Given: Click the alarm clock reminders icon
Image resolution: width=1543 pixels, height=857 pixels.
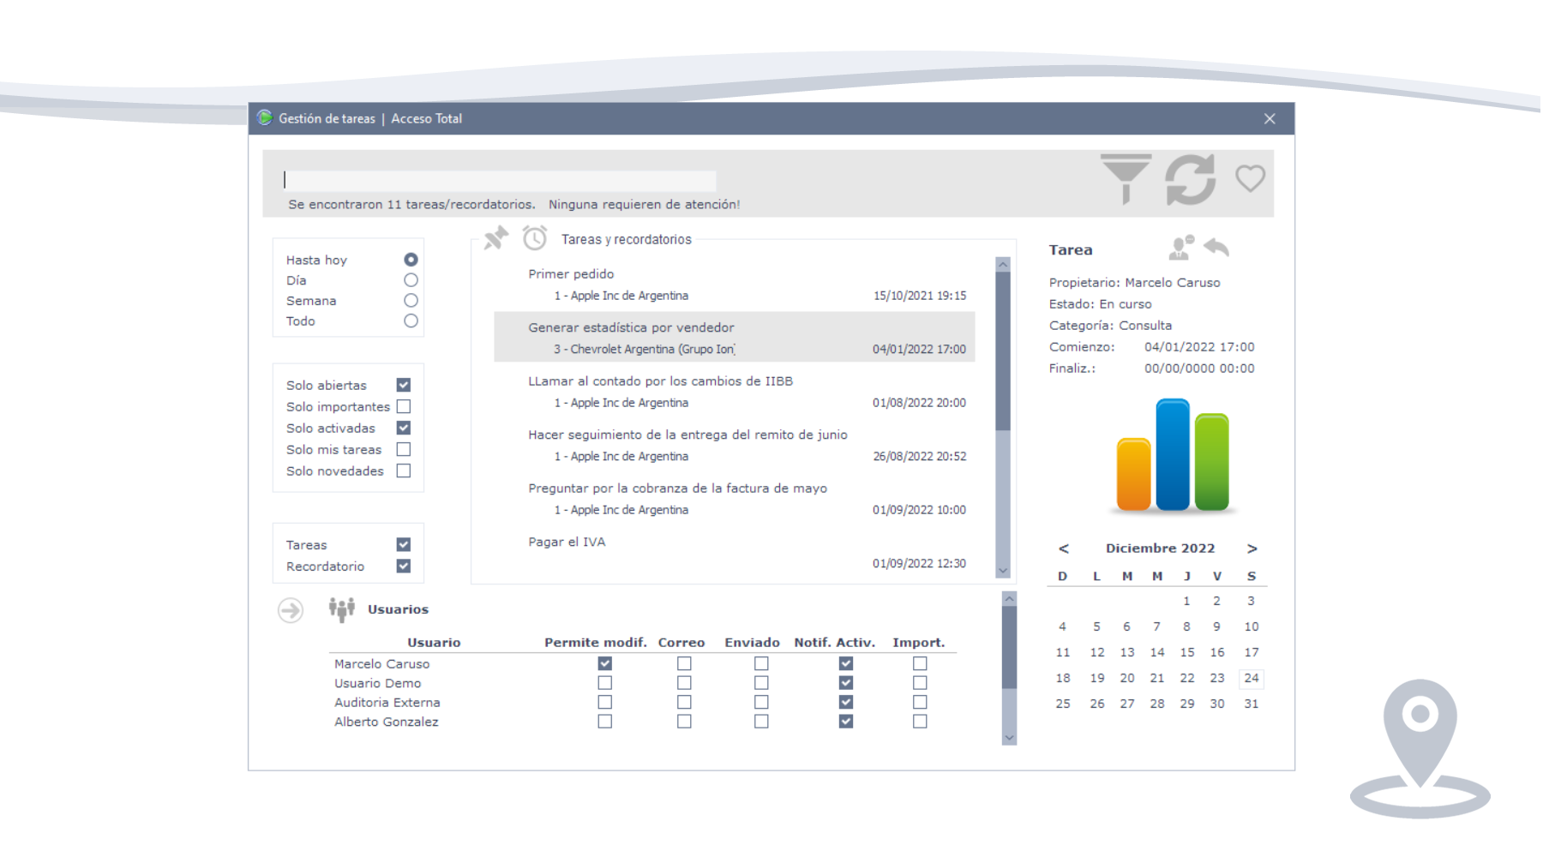Looking at the screenshot, I should pyautogui.click(x=535, y=238).
